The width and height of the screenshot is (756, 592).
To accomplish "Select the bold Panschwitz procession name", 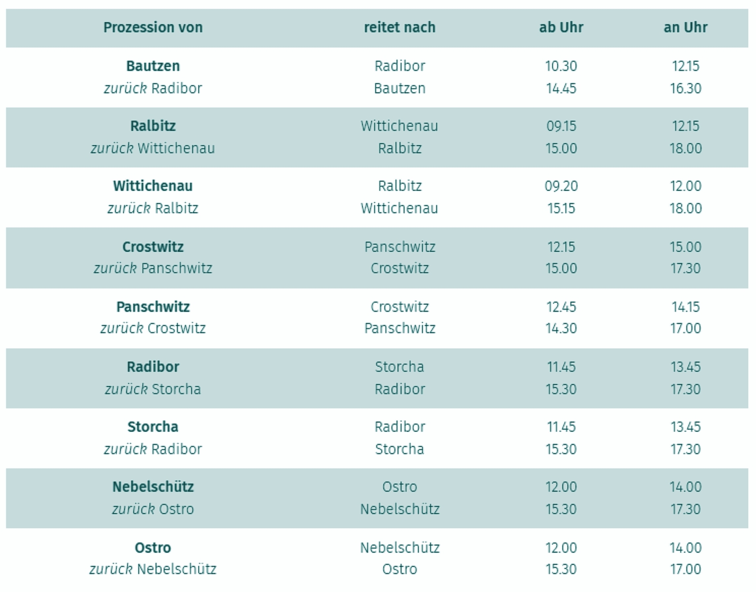I will [153, 307].
